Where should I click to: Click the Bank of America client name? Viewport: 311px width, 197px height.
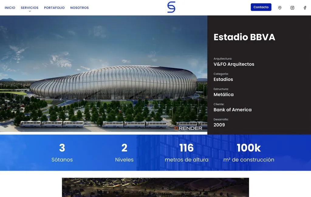[x=232, y=110]
